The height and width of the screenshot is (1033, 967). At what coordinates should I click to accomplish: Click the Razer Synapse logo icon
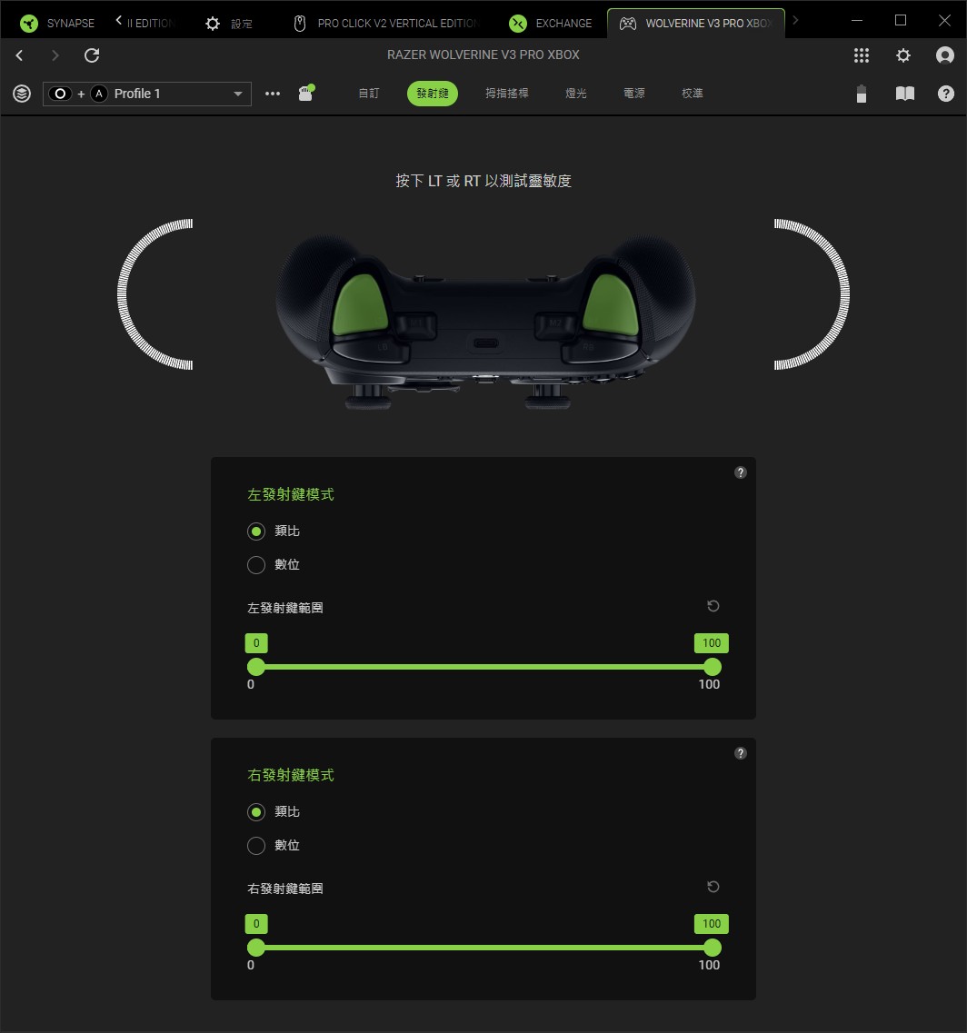click(x=29, y=24)
